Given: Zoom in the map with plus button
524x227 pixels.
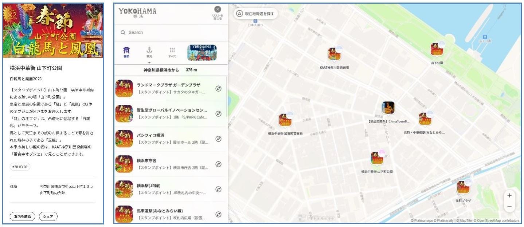Looking at the screenshot, I should pyautogui.click(x=509, y=195).
